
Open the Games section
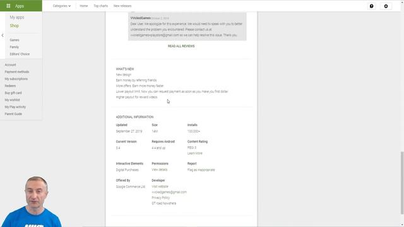point(15,40)
